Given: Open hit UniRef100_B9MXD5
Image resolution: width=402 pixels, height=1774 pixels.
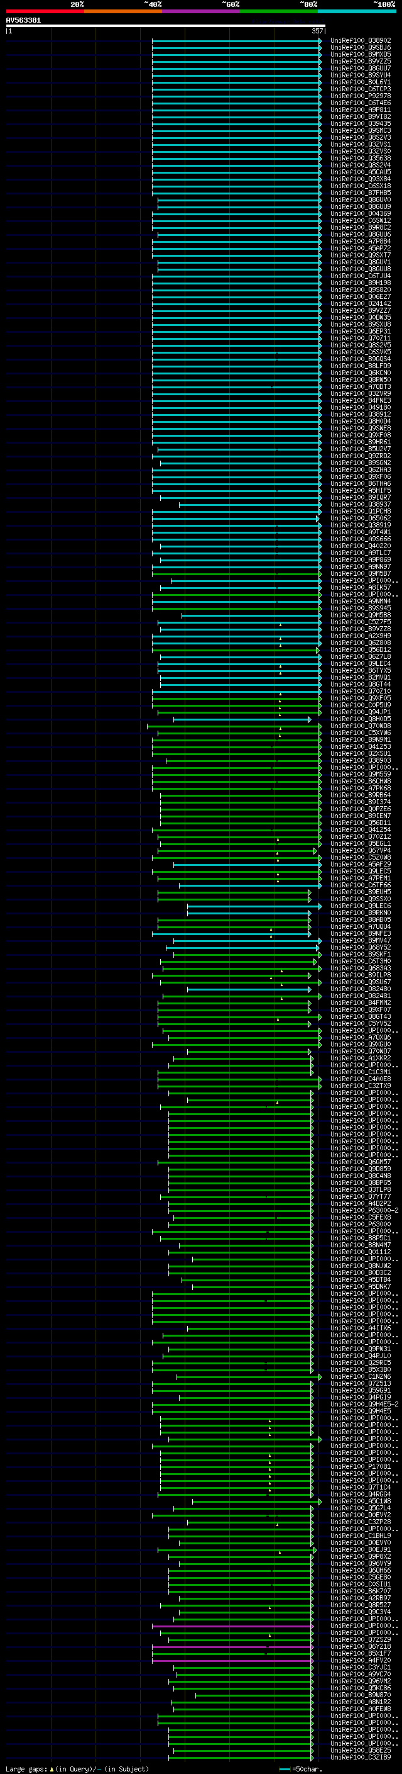Looking at the screenshot, I should [360, 54].
